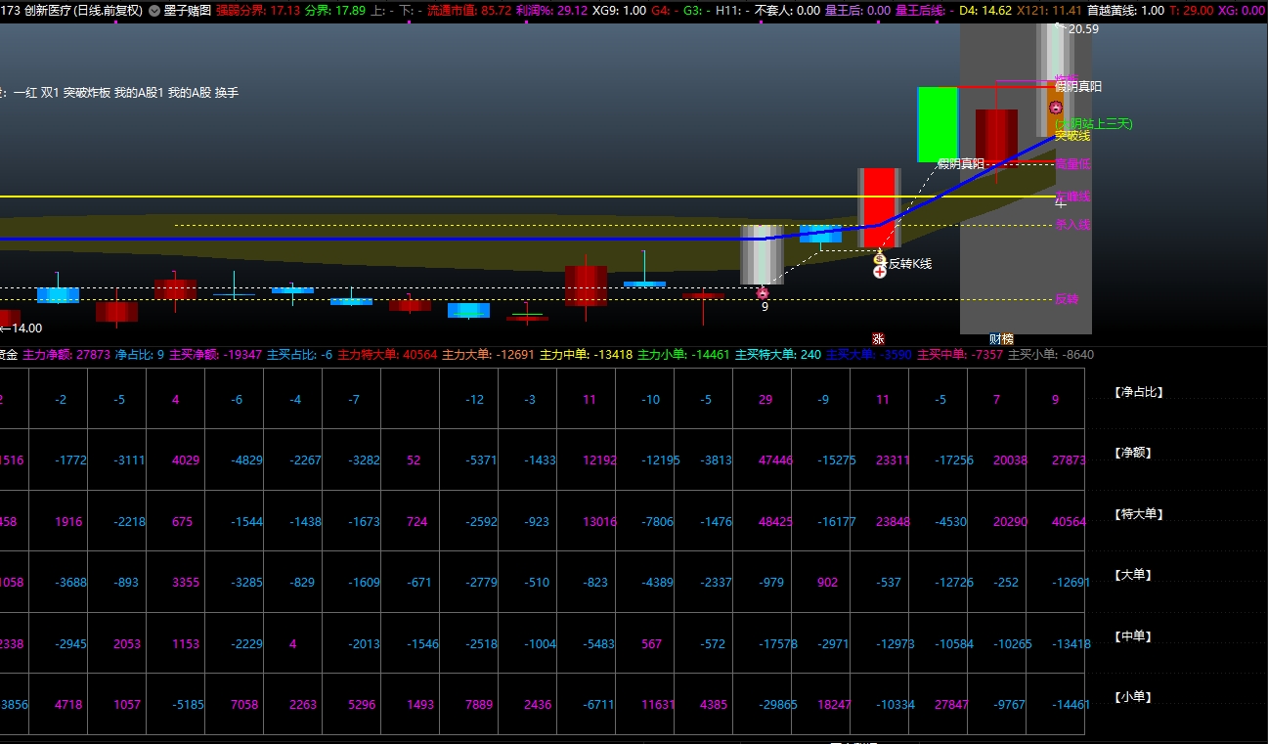Click the 反转K线 label
The height and width of the screenshot is (744, 1268).
pyautogui.click(x=909, y=264)
